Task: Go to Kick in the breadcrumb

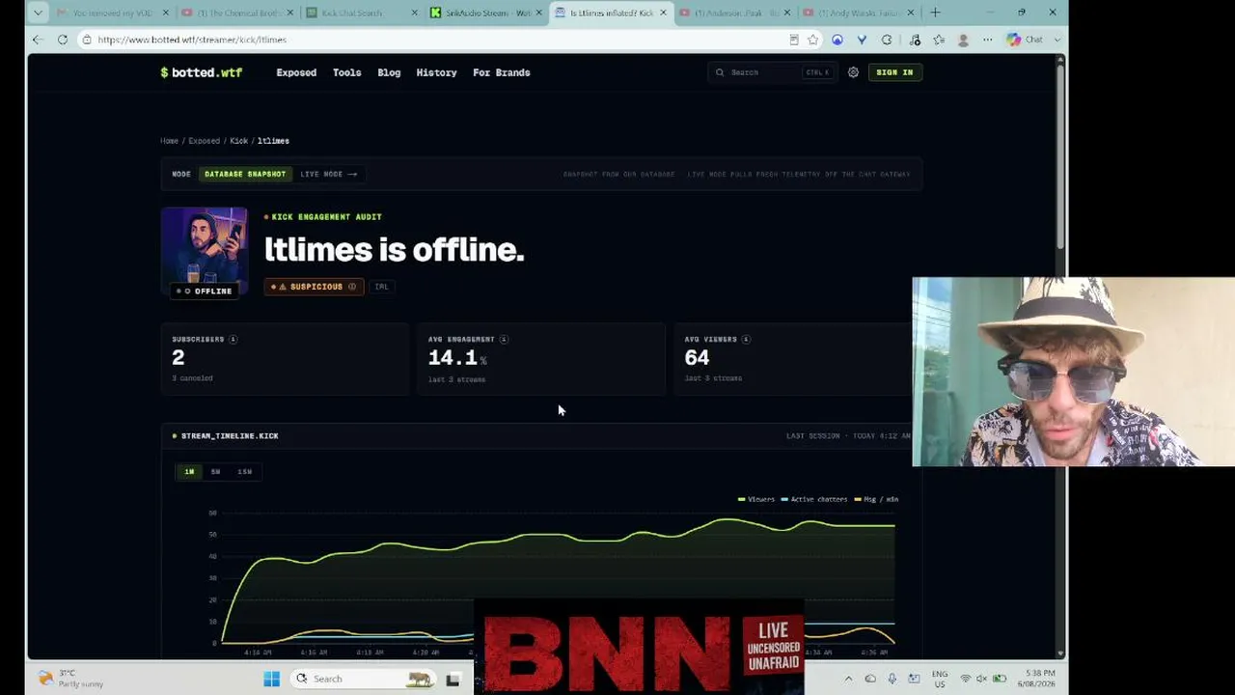Action: (x=238, y=141)
